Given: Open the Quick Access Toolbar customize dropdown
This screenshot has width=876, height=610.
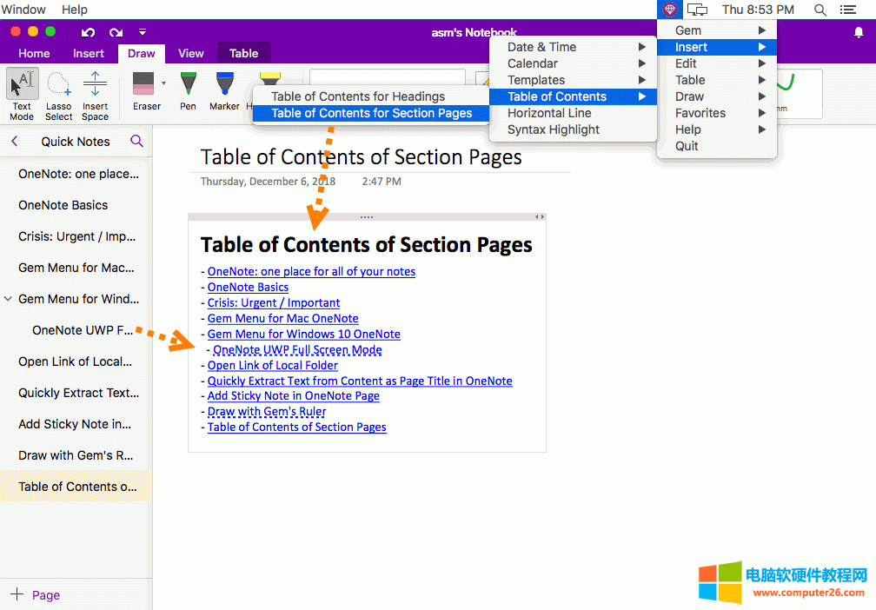Looking at the screenshot, I should (143, 32).
